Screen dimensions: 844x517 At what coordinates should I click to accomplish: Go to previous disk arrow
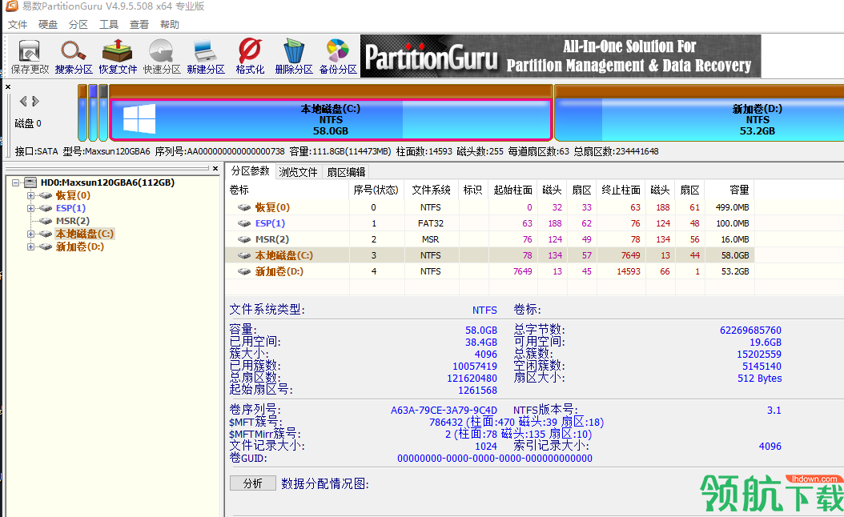click(x=23, y=101)
